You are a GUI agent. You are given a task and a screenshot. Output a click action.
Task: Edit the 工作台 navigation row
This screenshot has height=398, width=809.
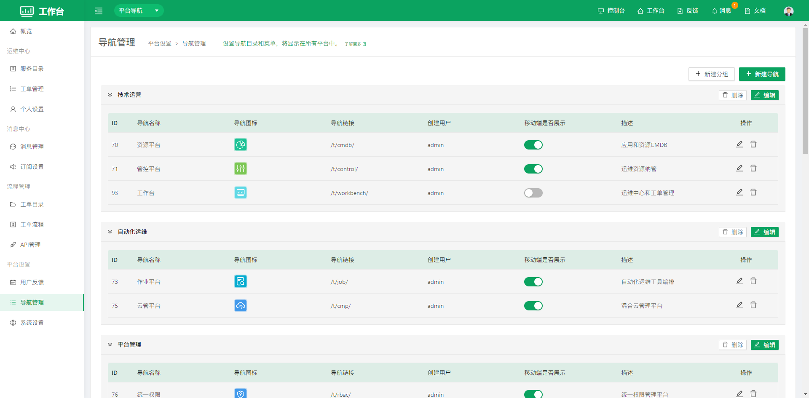tap(739, 192)
